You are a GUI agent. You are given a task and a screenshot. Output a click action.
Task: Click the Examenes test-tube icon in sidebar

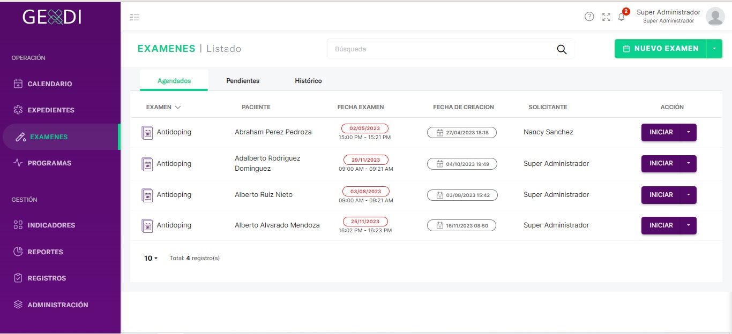(20, 137)
